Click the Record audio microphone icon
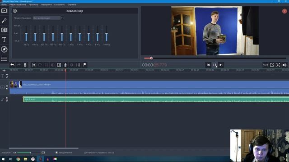This screenshot has height=162, width=289. point(65,65)
